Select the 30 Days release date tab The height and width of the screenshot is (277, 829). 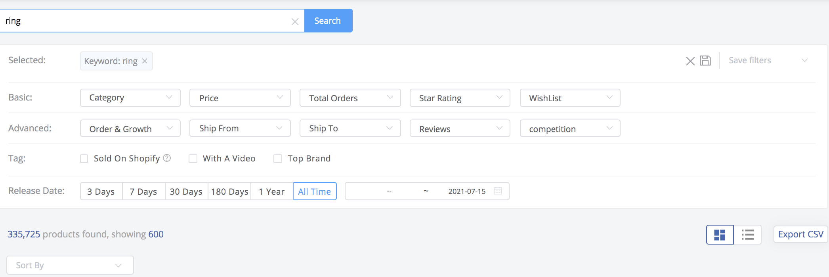[186, 192]
